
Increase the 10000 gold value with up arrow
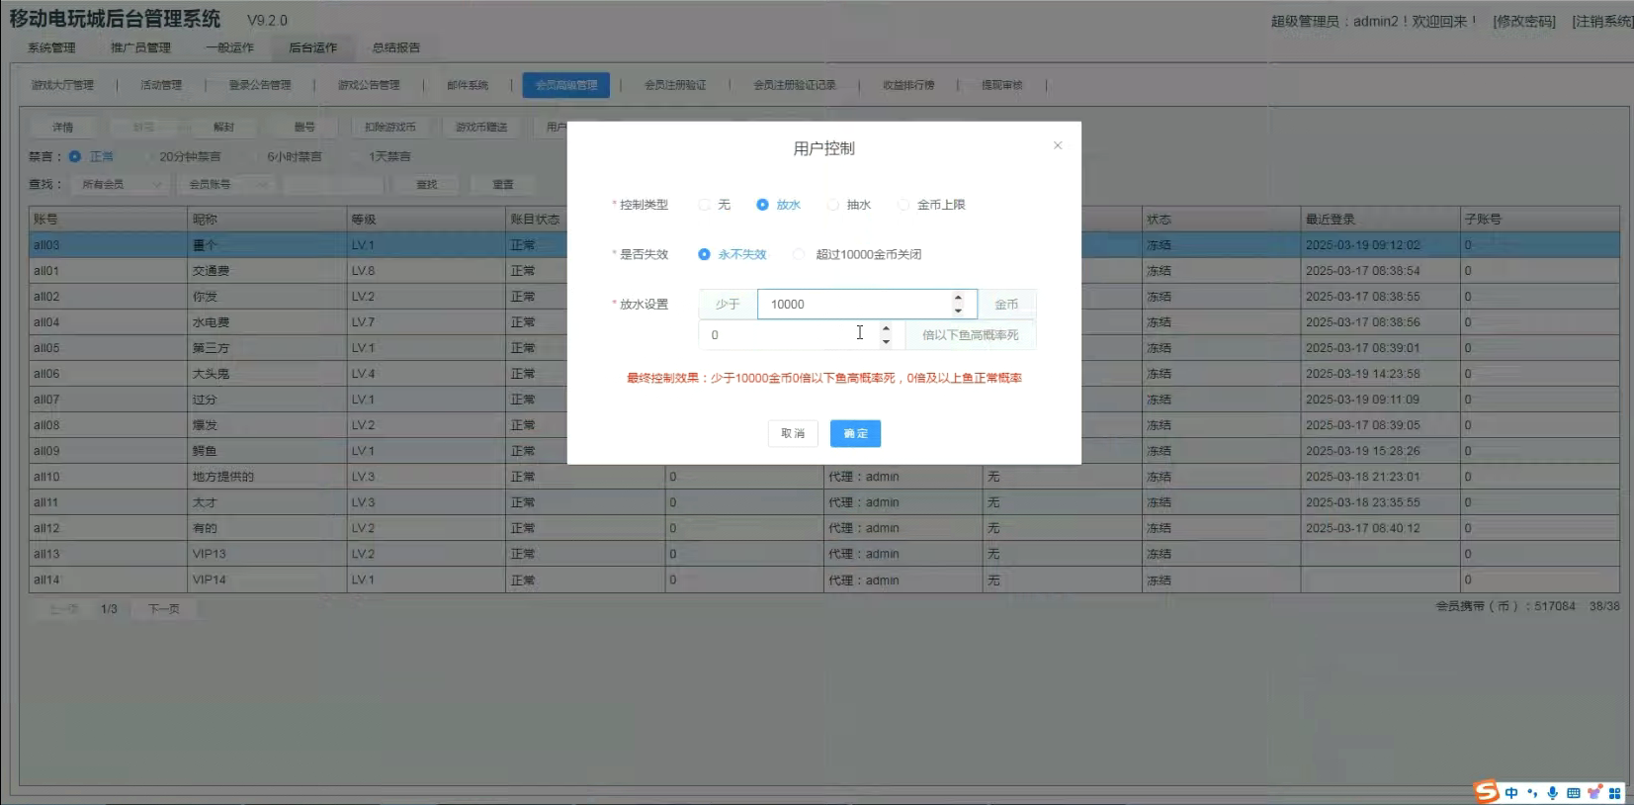click(x=958, y=299)
